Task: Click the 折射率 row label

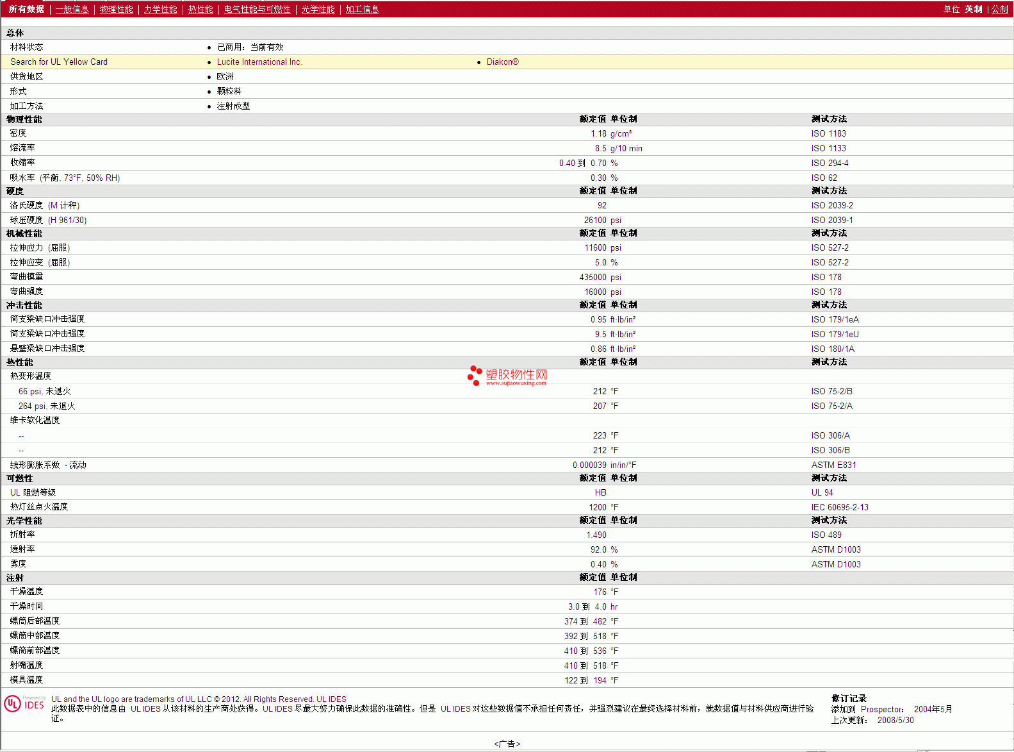Action: point(22,535)
